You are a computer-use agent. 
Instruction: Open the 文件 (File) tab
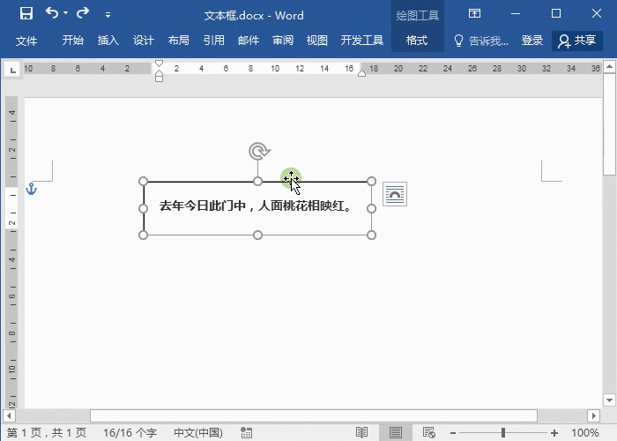tap(26, 41)
